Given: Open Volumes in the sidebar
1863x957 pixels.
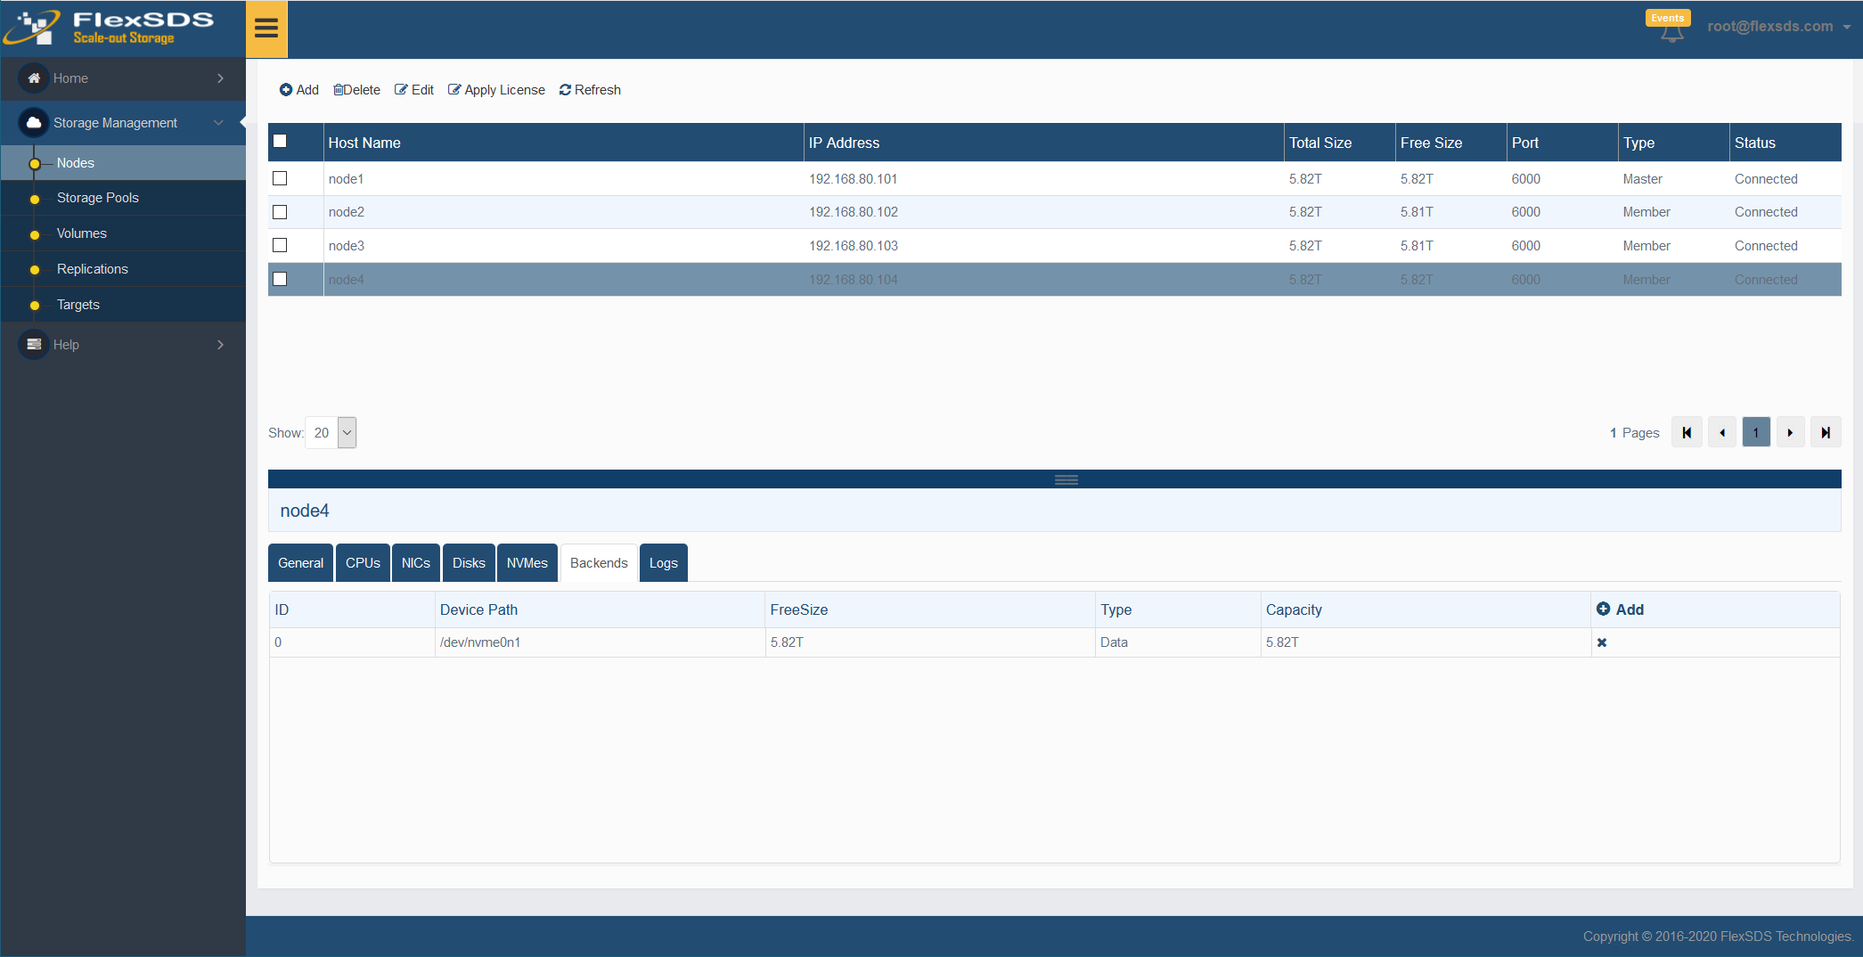Looking at the screenshot, I should [123, 233].
